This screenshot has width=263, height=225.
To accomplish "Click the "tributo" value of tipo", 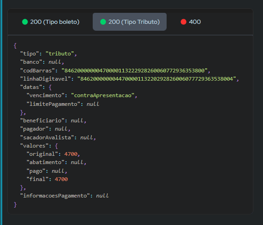I will 60,54.
